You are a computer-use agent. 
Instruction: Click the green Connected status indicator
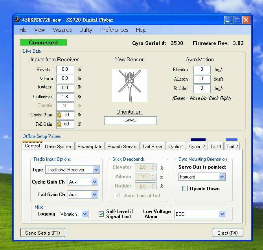tap(44, 42)
